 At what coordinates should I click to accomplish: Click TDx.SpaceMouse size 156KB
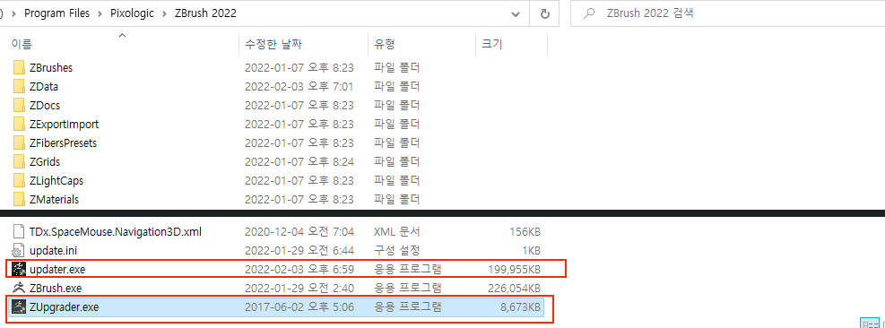(525, 231)
